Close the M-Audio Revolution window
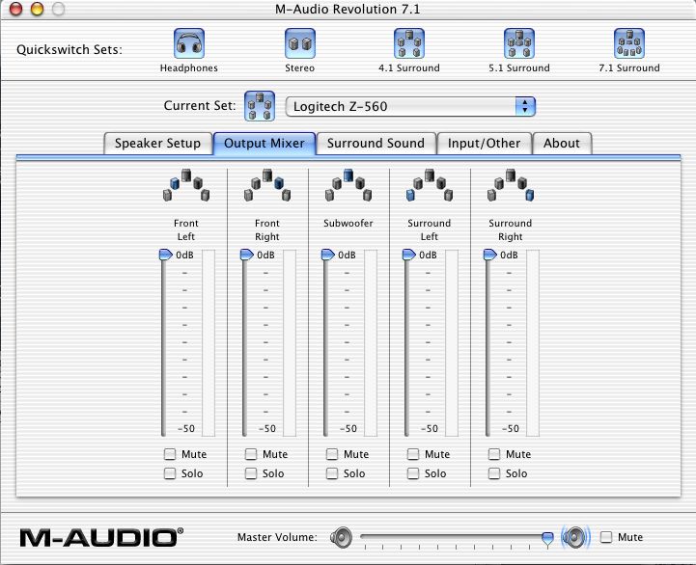 [16, 9]
